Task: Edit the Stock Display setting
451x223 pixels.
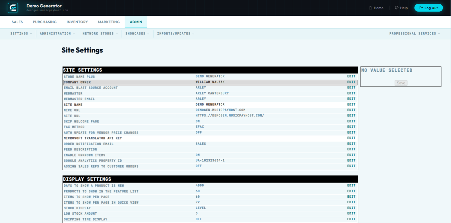Action: (x=351, y=208)
